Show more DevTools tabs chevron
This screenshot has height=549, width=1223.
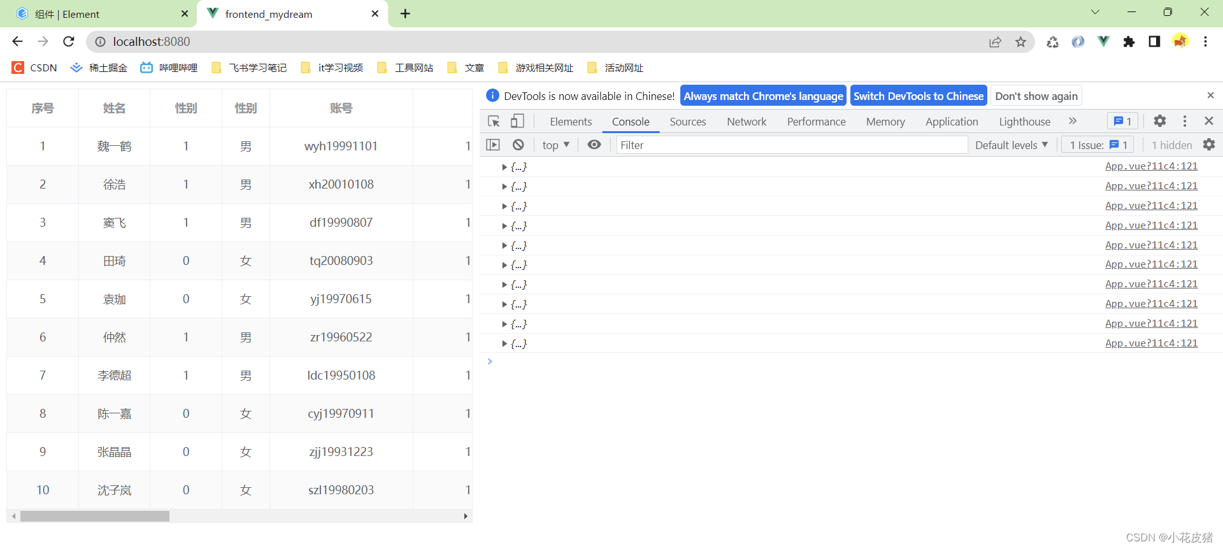[1073, 121]
